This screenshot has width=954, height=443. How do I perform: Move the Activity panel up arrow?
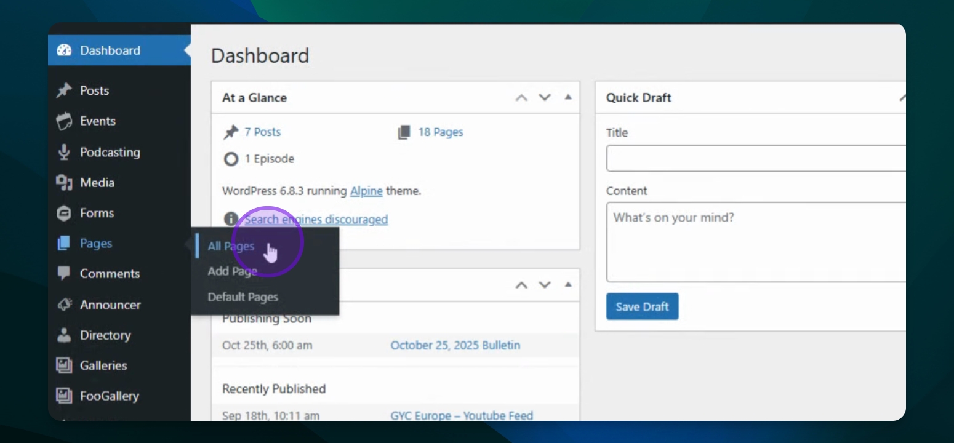click(521, 285)
